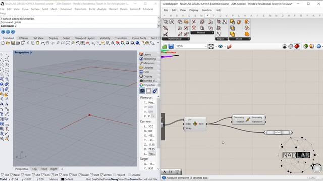The image size is (323, 181).
Task: Click the Open file folder icon in Rhino
Action: 8,43
